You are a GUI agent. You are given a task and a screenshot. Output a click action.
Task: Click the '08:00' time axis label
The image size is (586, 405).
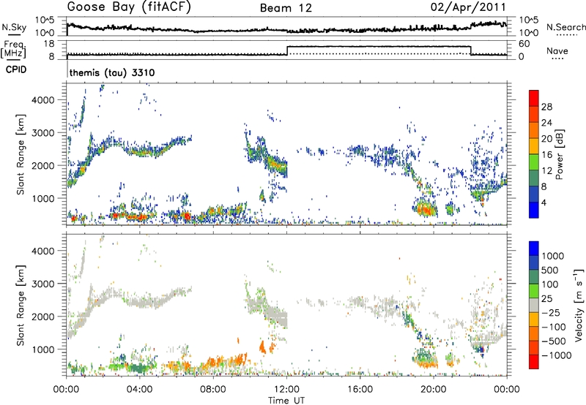tap(213, 390)
